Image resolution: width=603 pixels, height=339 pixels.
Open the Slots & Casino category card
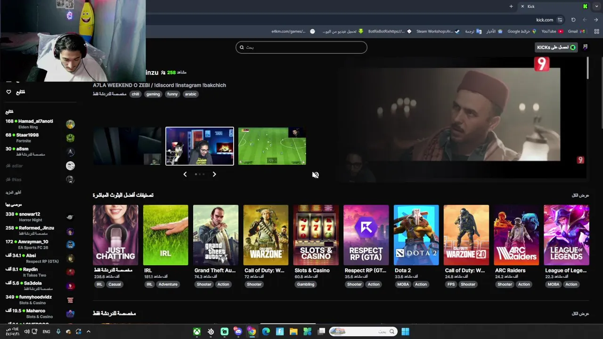click(316, 235)
